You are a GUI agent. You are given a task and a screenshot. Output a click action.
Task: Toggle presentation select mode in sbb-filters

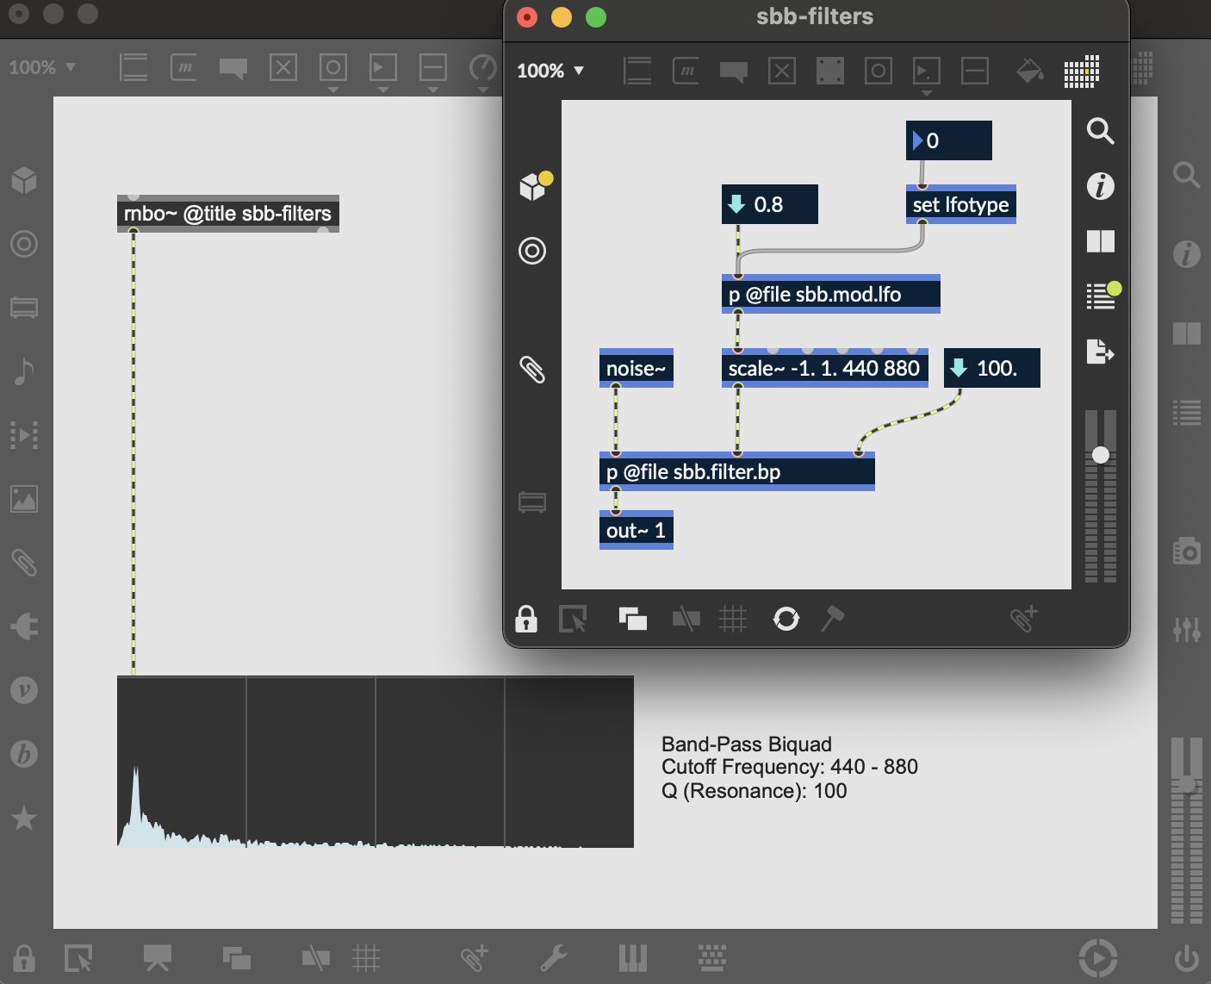(x=573, y=619)
